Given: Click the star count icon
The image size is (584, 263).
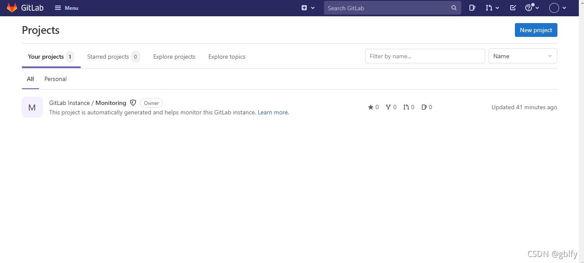Looking at the screenshot, I should tap(371, 107).
